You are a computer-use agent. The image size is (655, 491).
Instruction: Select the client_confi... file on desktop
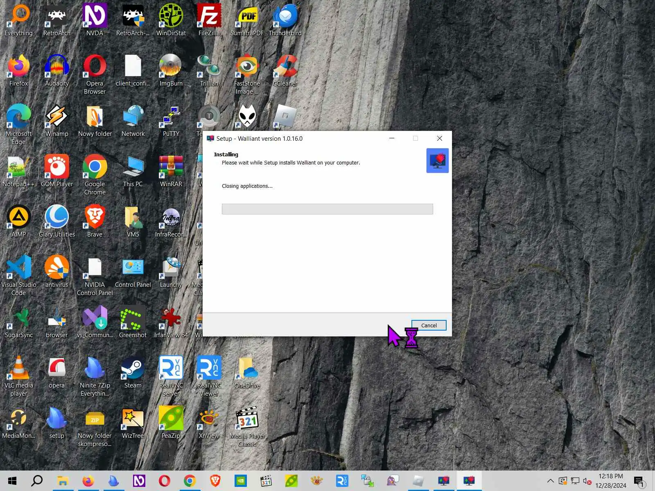(133, 70)
